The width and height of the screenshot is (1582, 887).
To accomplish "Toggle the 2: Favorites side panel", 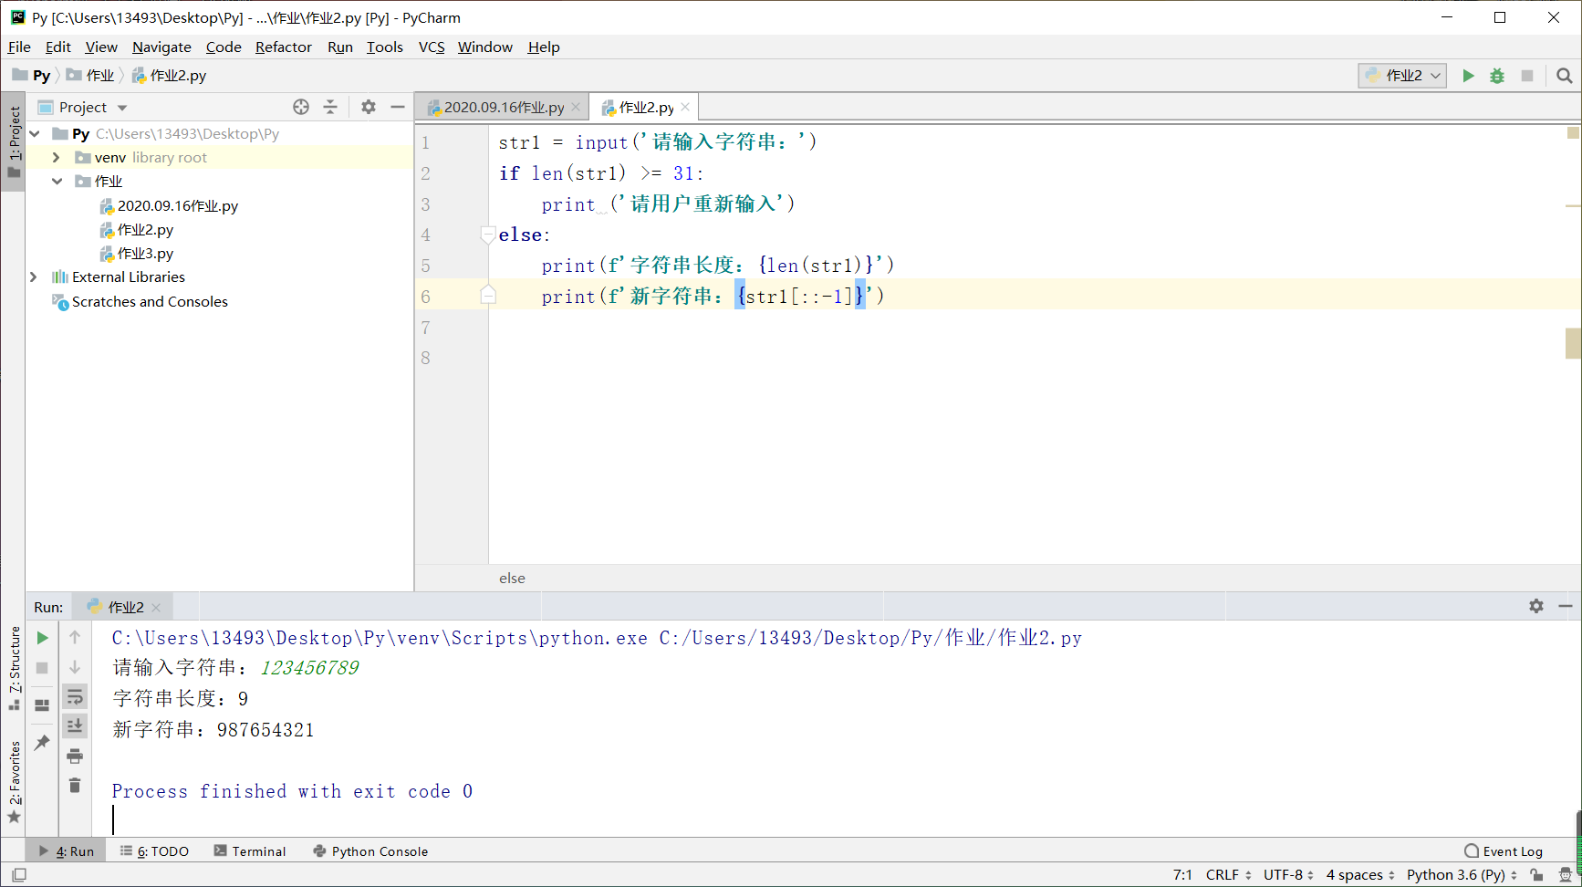I will pyautogui.click(x=14, y=782).
